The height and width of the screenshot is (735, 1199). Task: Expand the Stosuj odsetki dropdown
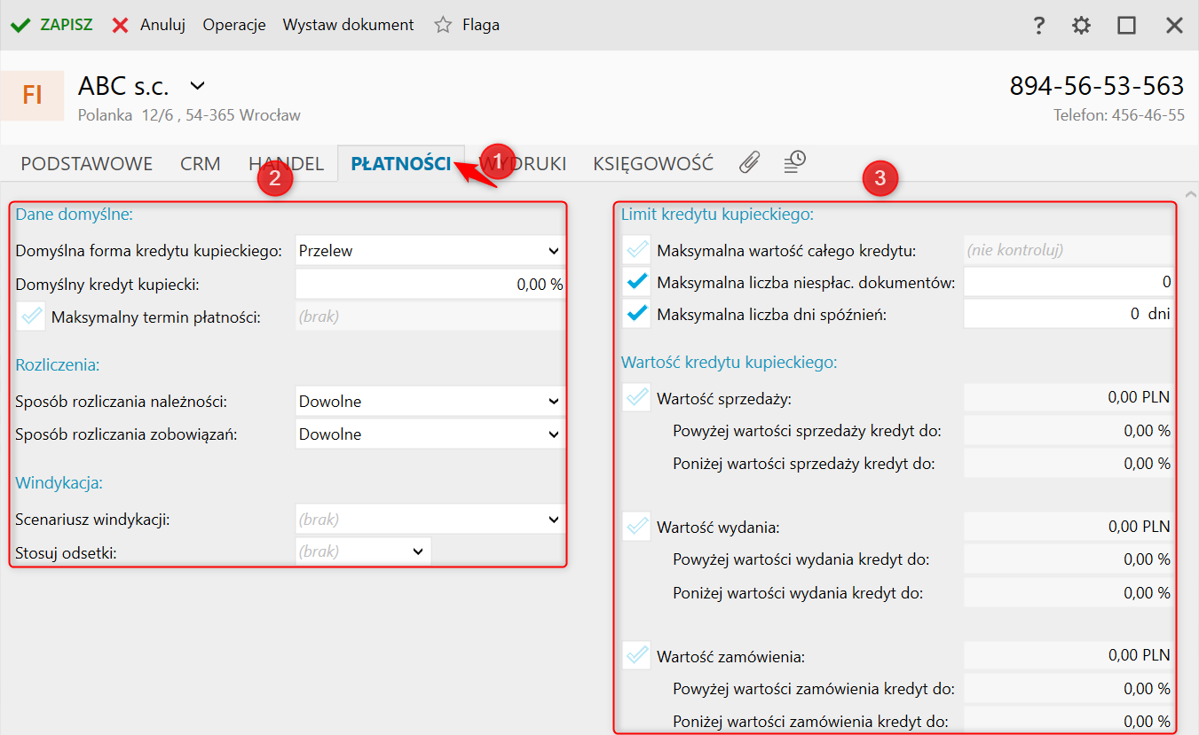point(363,551)
